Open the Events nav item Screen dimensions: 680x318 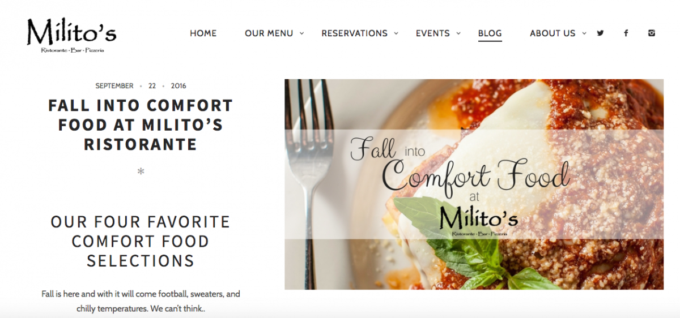coord(432,33)
